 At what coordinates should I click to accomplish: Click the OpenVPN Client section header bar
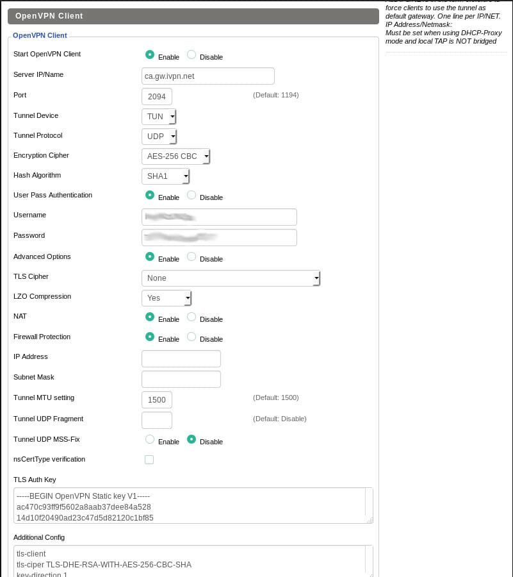[x=193, y=16]
